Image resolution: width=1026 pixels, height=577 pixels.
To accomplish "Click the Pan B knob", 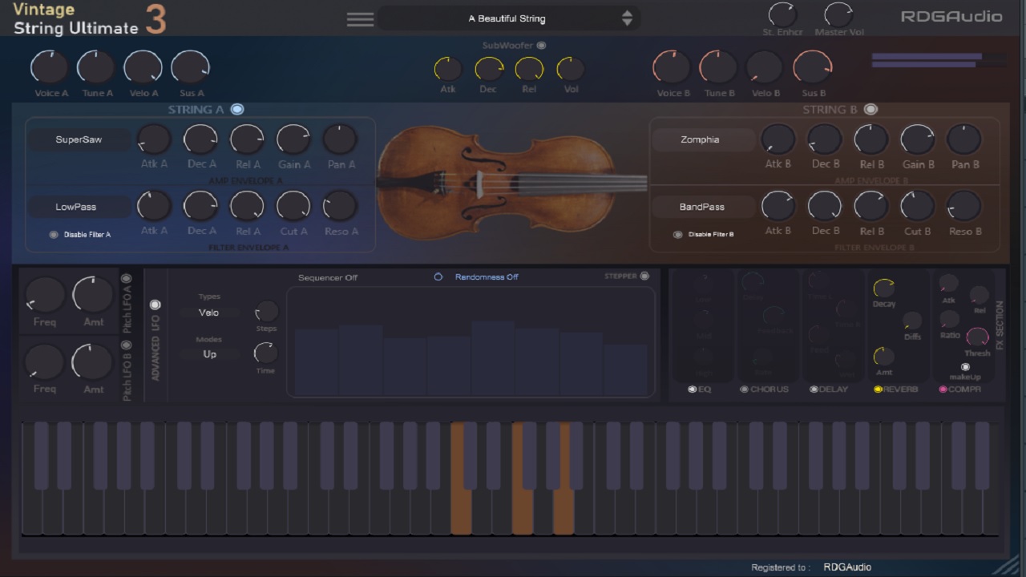I will pyautogui.click(x=964, y=139).
